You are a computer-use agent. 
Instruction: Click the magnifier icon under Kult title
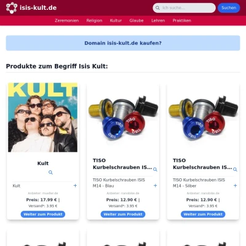50,172
